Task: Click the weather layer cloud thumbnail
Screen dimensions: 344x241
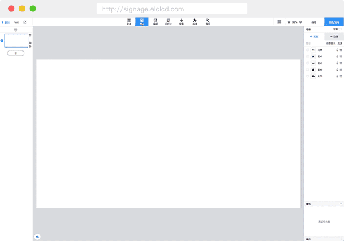Action: 313,76
